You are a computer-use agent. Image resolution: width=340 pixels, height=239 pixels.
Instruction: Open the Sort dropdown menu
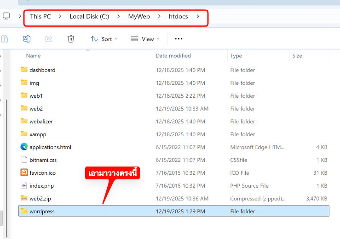tap(104, 39)
